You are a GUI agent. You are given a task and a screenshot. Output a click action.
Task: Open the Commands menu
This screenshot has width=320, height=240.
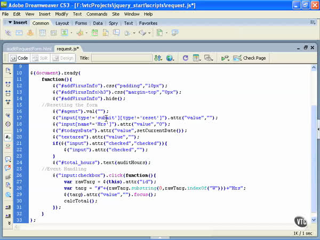click(x=97, y=14)
